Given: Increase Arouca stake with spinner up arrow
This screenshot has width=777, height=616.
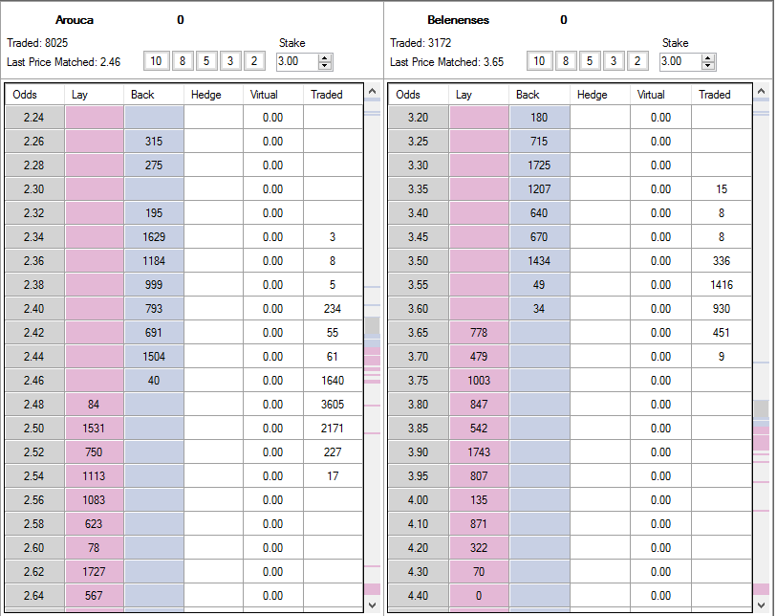Looking at the screenshot, I should (325, 58).
